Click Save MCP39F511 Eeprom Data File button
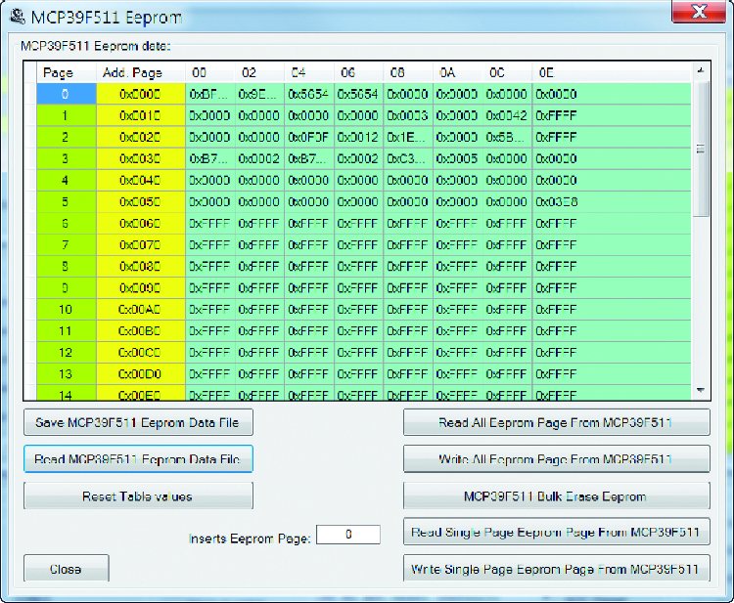The height and width of the screenshot is (603, 734). pos(138,422)
